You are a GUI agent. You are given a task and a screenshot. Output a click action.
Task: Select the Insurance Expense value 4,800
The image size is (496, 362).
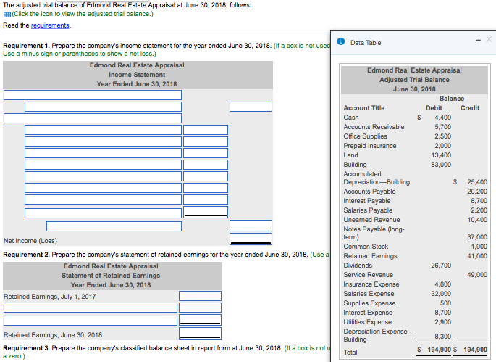coord(443,284)
